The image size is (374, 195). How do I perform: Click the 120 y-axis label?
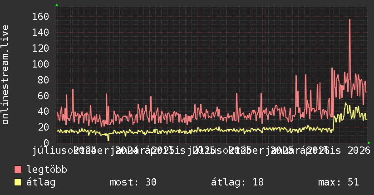(40, 49)
